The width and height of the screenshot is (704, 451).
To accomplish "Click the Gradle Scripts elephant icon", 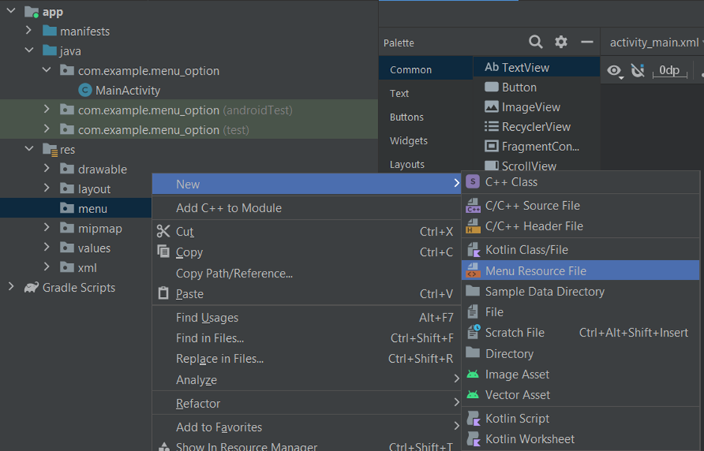I will [x=31, y=287].
